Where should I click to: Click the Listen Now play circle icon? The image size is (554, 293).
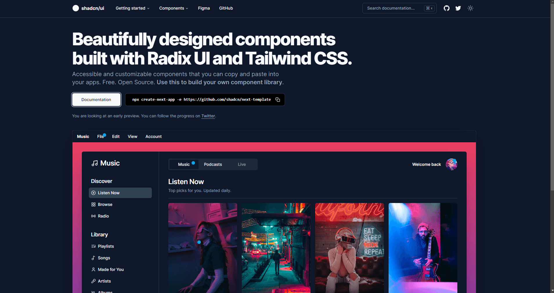[x=93, y=193]
